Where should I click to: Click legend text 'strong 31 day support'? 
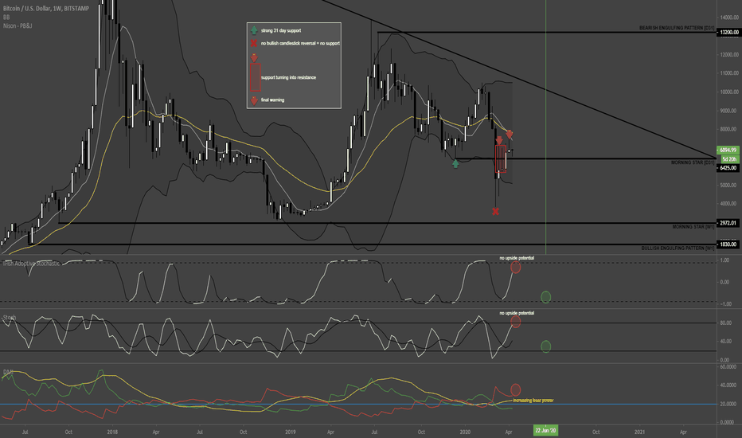tap(280, 30)
